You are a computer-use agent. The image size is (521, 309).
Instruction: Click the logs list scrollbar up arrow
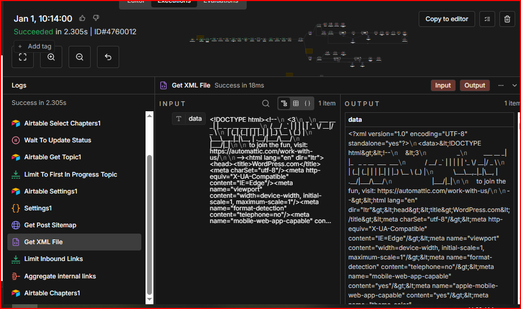150,115
